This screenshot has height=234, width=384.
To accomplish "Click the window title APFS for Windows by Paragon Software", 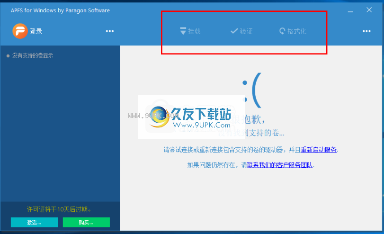I will coord(60,10).
